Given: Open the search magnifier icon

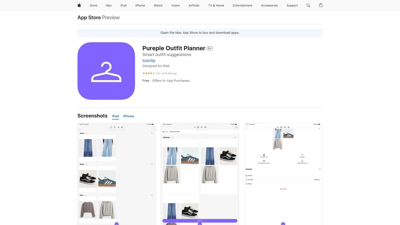Looking at the screenshot, I should (x=308, y=5).
